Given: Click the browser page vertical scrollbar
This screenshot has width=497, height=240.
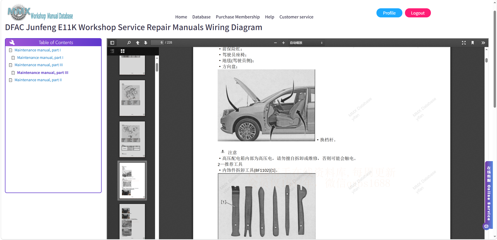Looking at the screenshot, I should [495, 59].
